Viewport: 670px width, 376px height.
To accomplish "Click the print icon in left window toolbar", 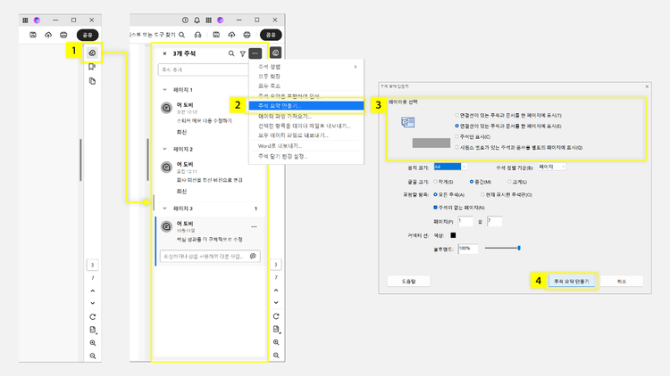I will pos(63,35).
